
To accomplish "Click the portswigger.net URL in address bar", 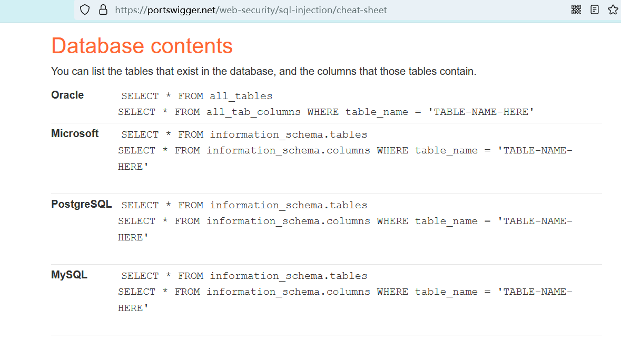I will pos(251,9).
